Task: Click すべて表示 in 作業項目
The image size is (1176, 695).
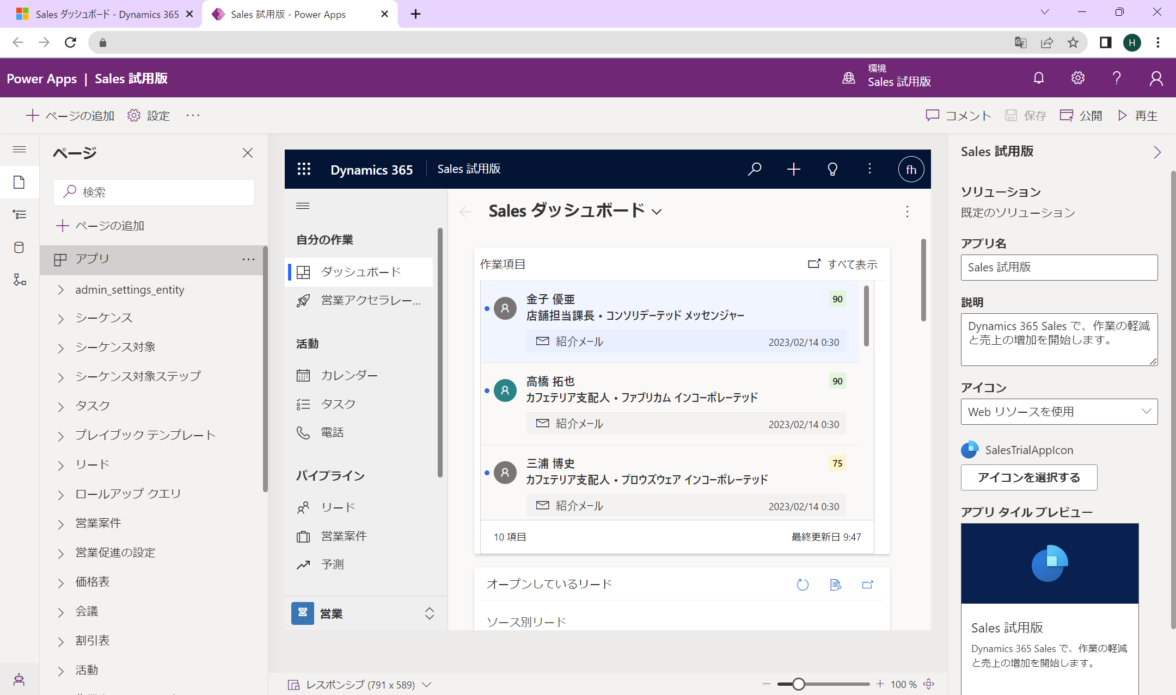Action: coord(843,264)
